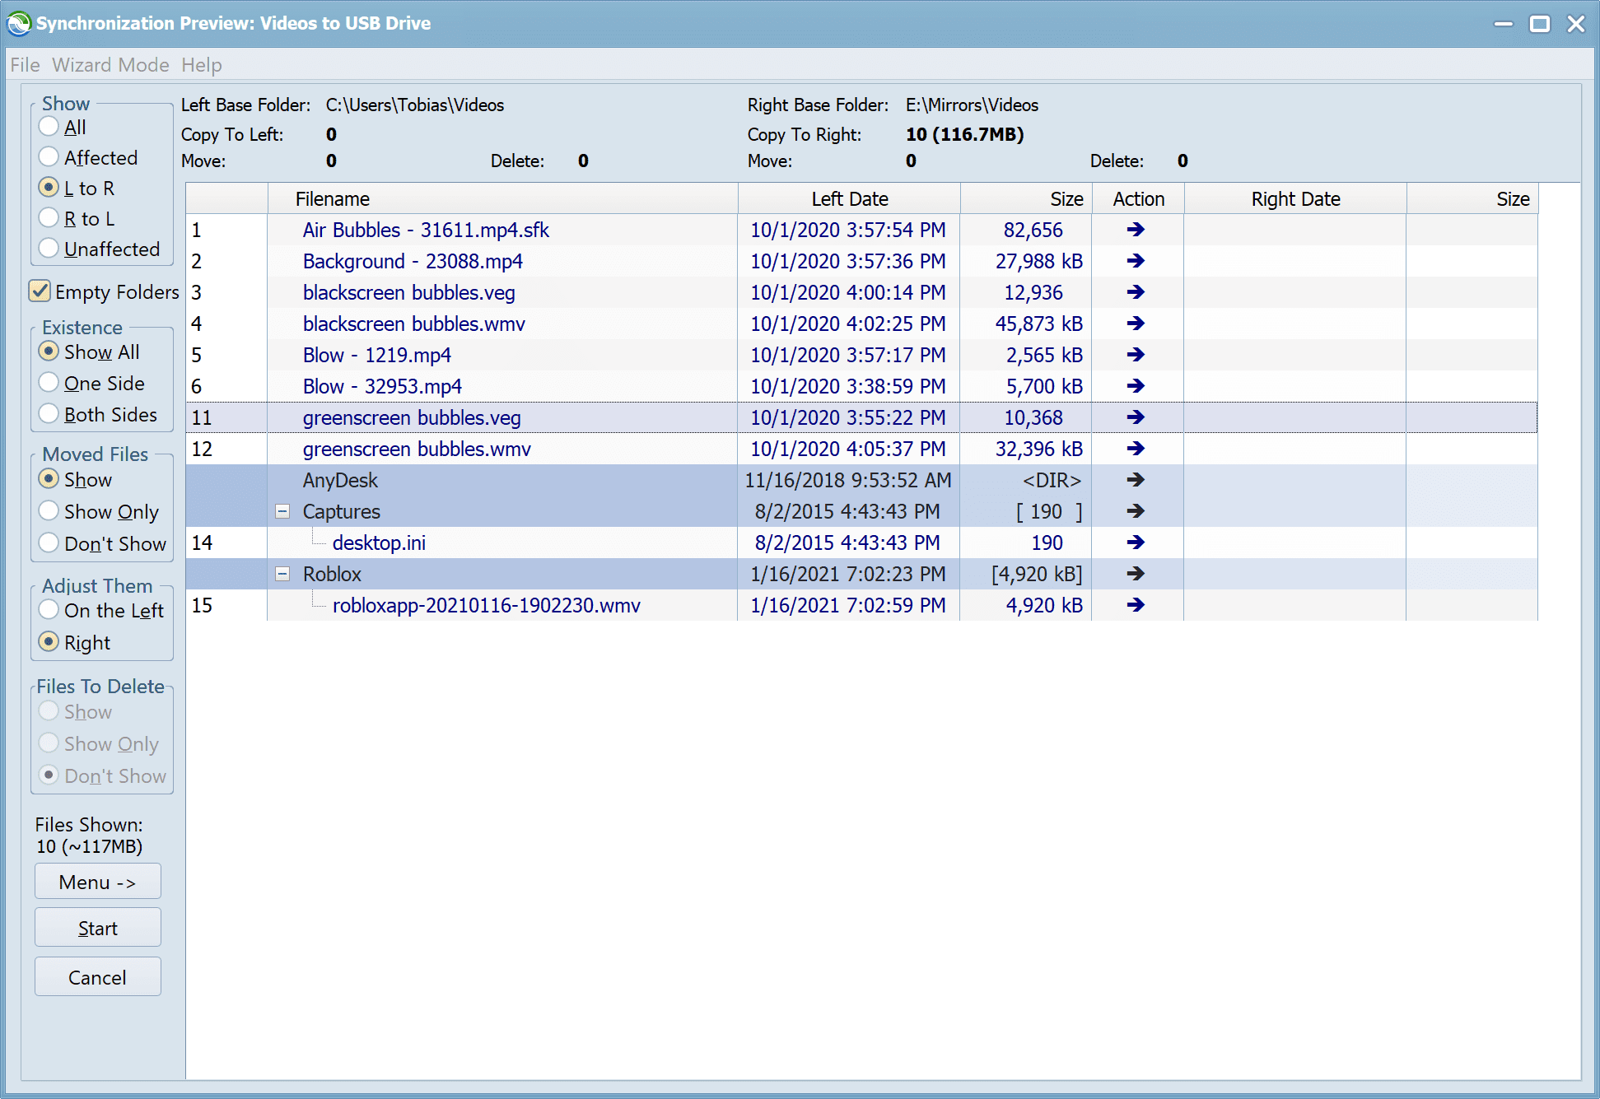Click the copy-right arrow icon for desktop.ini
This screenshot has width=1600, height=1099.
coord(1132,543)
